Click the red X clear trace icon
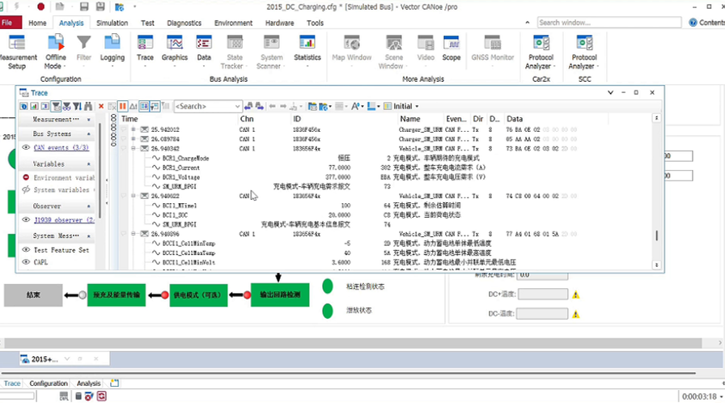This screenshot has width=725, height=403. pos(101,106)
